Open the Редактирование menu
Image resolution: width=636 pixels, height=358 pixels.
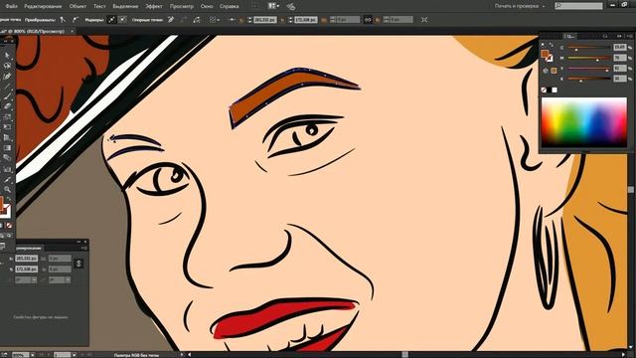coord(43,6)
